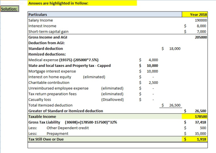Select the bold capped tax value 10,000
Screen dimensions: 216x153
152,66
